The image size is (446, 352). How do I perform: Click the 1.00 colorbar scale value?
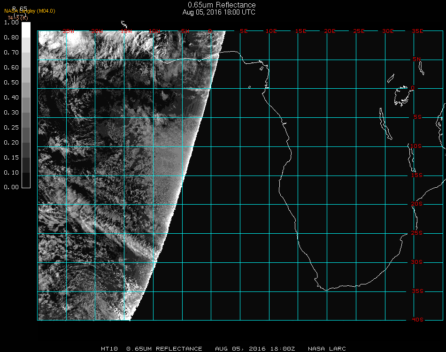pos(11,23)
